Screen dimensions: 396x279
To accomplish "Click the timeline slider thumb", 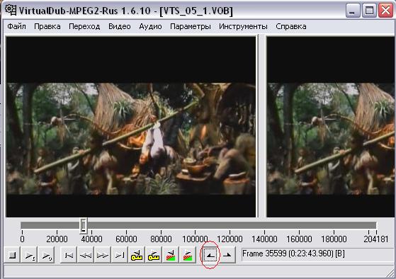I will tap(84, 225).
